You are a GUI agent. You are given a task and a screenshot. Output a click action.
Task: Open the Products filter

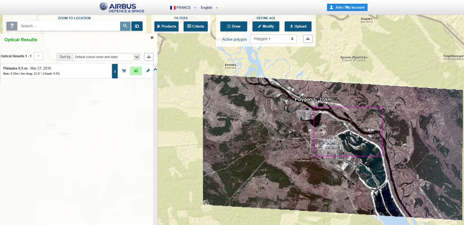click(x=166, y=26)
